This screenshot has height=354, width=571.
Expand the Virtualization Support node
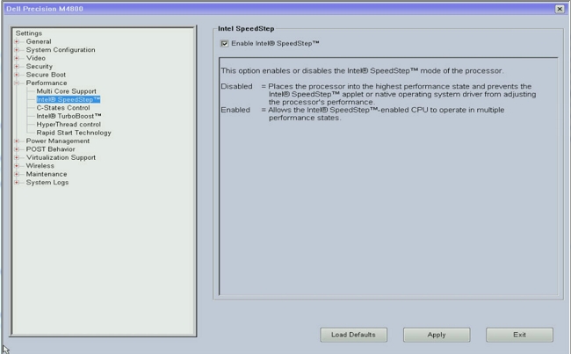tap(17, 158)
